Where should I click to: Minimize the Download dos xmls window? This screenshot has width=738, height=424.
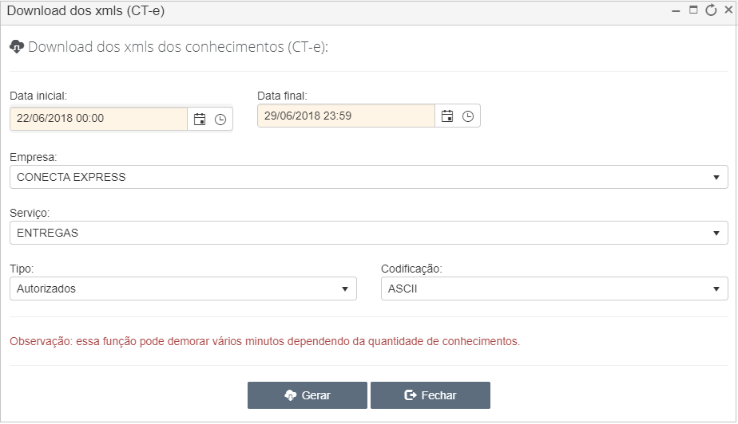tap(676, 11)
